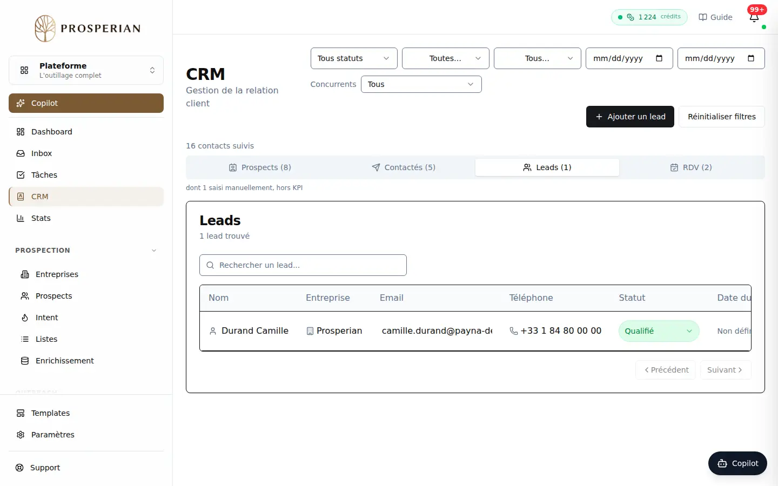The height and width of the screenshot is (486, 778).
Task: Click the Prosperian tree logo
Action: [x=45, y=28]
